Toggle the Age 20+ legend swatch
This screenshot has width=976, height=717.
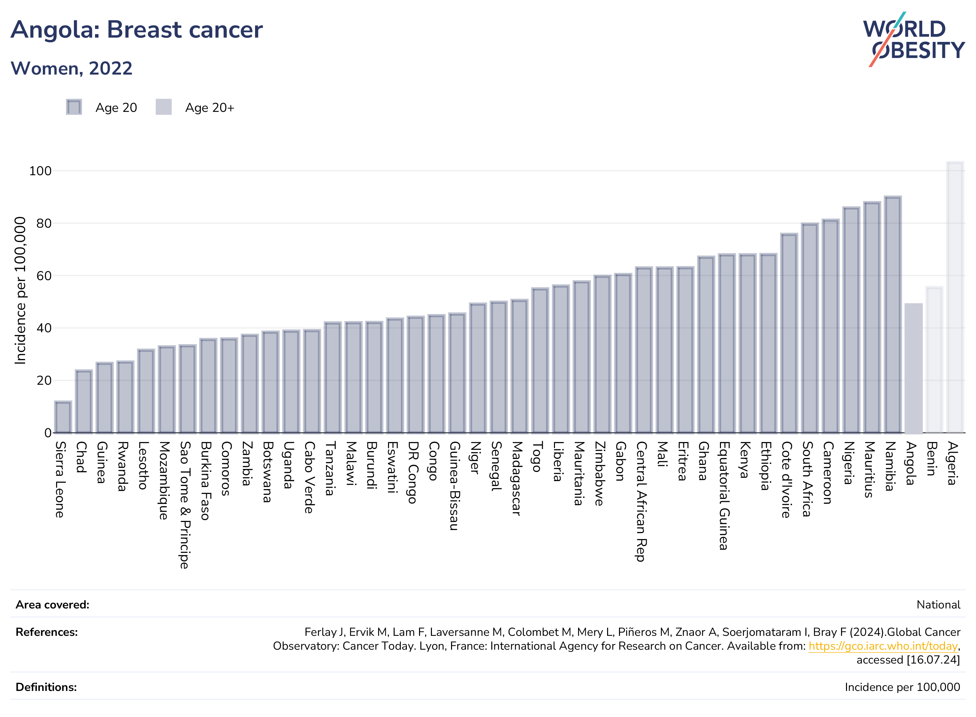[x=164, y=107]
